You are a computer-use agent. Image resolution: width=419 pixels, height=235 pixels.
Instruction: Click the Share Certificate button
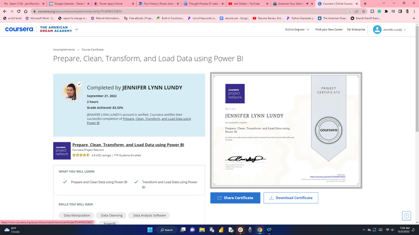coord(235,198)
